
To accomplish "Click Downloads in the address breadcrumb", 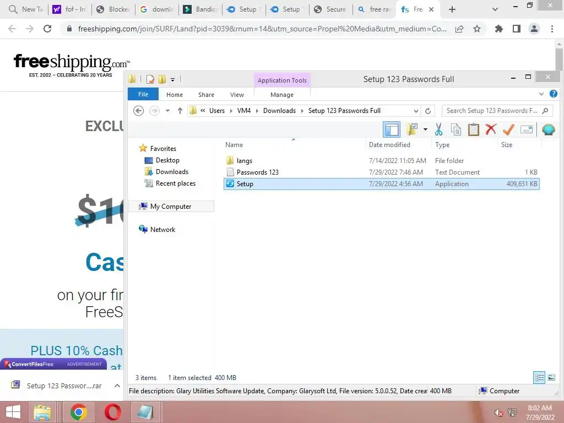I will pyautogui.click(x=279, y=111).
